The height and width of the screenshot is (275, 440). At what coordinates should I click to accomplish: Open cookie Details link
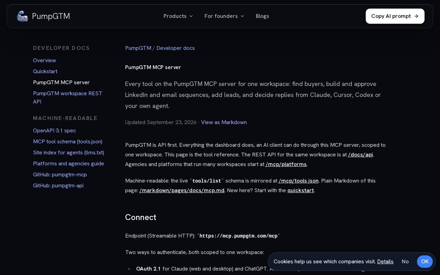click(x=385, y=262)
